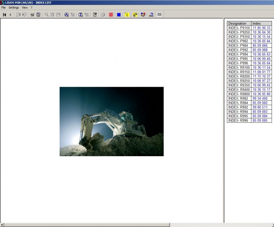The height and width of the screenshot is (227, 274).
Task: Click the circled 2 search icon
Action: pos(81,15)
